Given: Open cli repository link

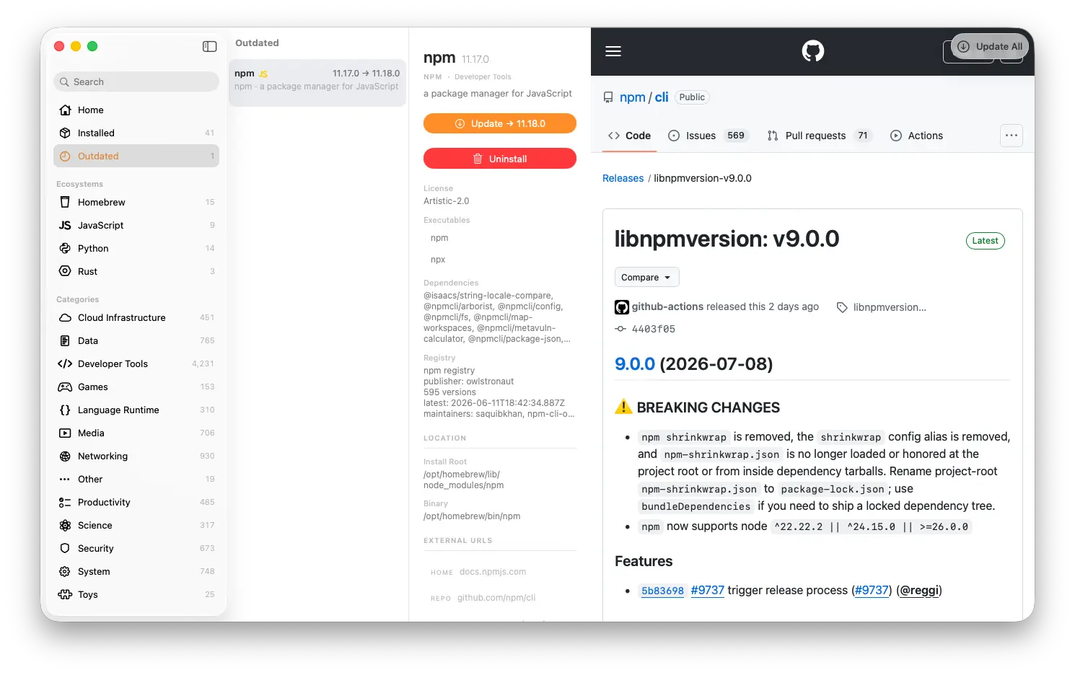Looking at the screenshot, I should coord(662,97).
